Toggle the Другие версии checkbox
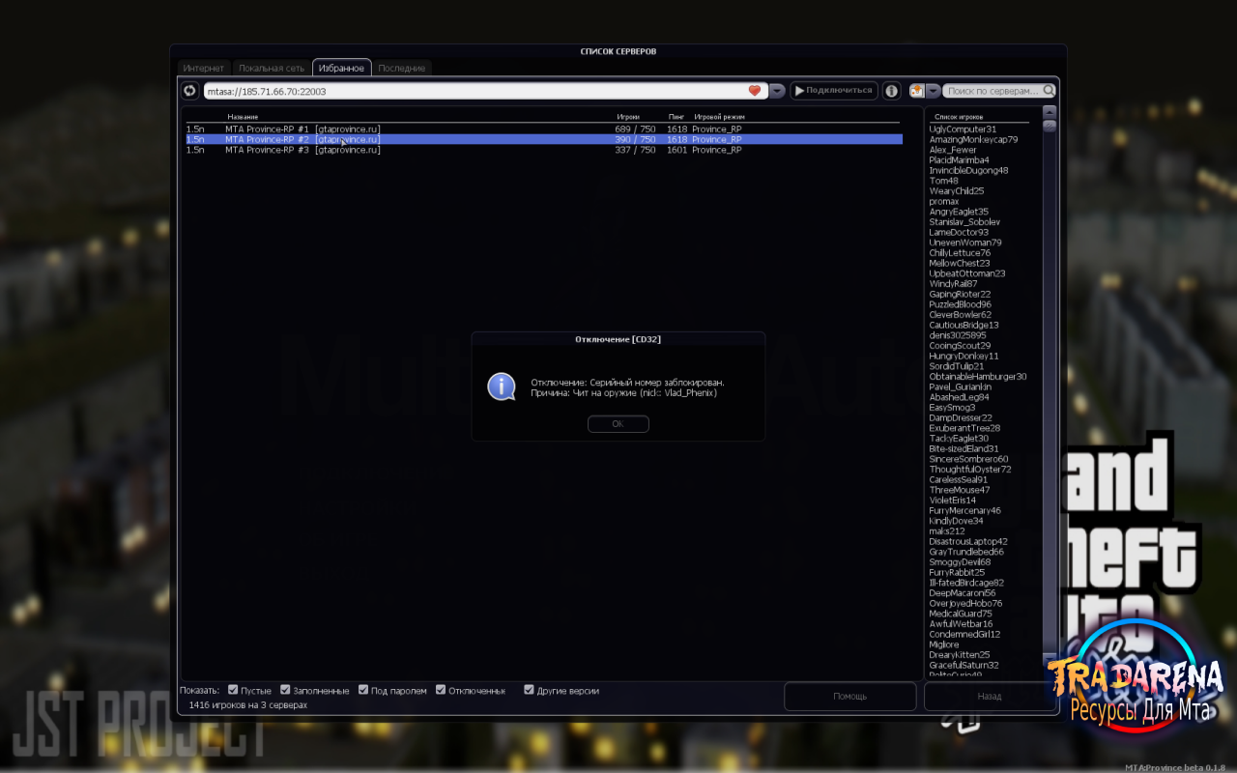This screenshot has width=1237, height=773. (529, 690)
